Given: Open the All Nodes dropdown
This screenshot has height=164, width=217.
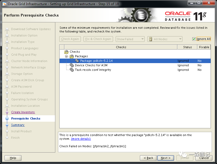Looking at the screenshot, I should 165,39.
